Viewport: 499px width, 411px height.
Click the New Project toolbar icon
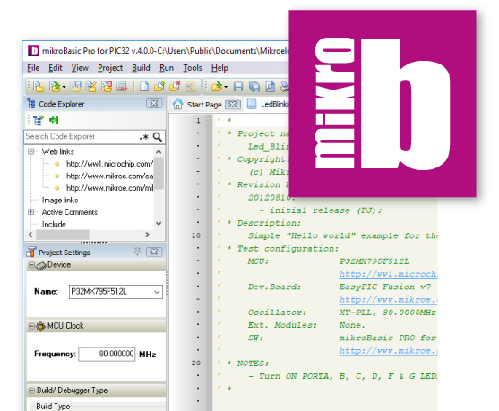pyautogui.click(x=39, y=87)
